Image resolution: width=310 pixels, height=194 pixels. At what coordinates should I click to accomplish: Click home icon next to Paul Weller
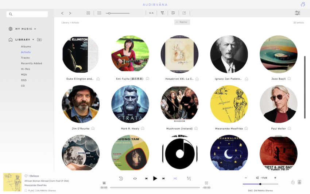289,129
